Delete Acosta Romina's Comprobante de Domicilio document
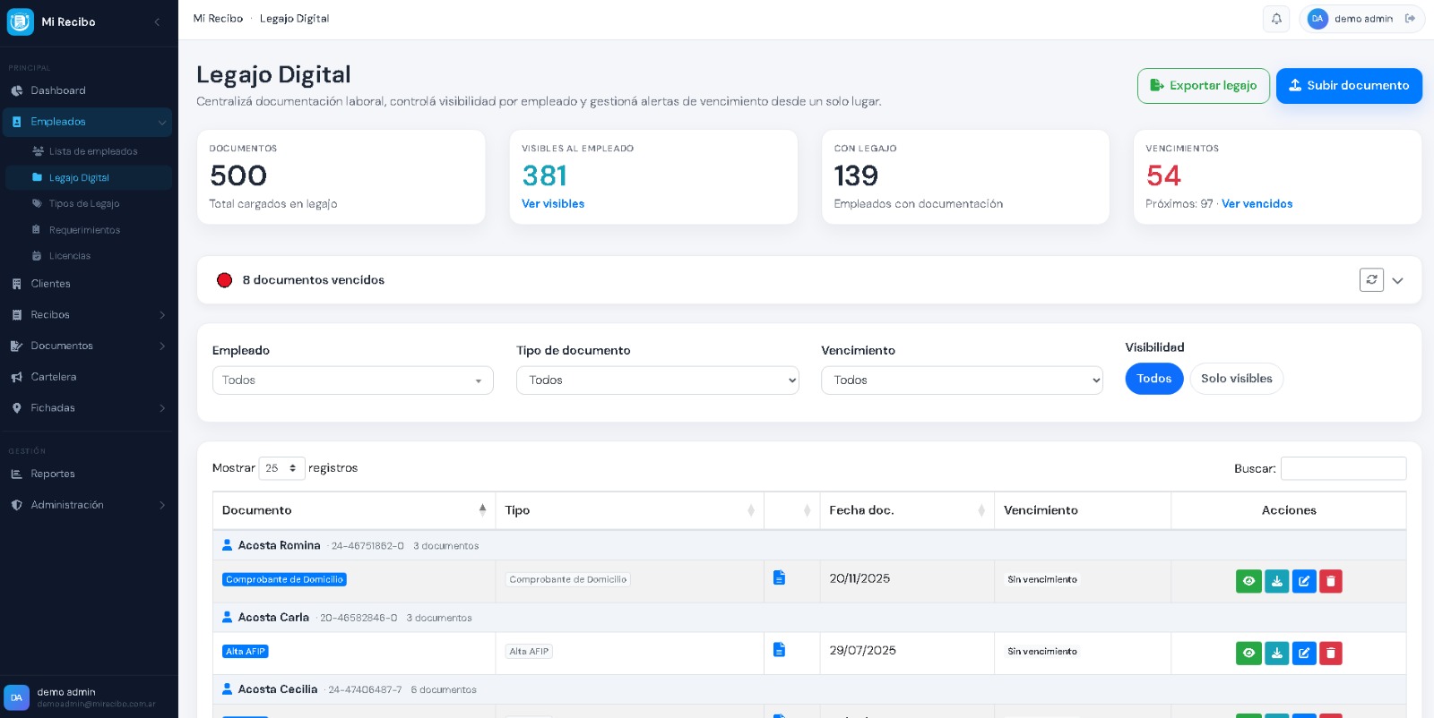 point(1331,581)
